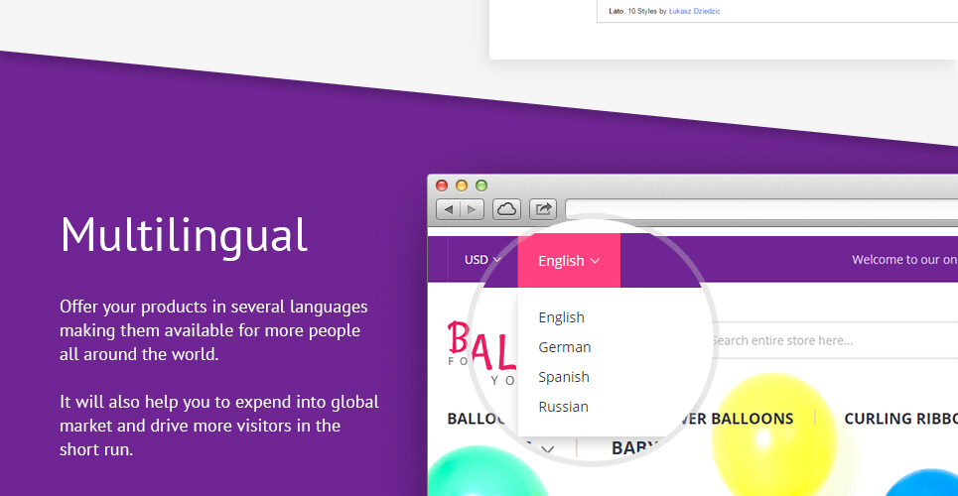This screenshot has width=958, height=496.
Task: Click the Multilingual heading
Action: 184,236
